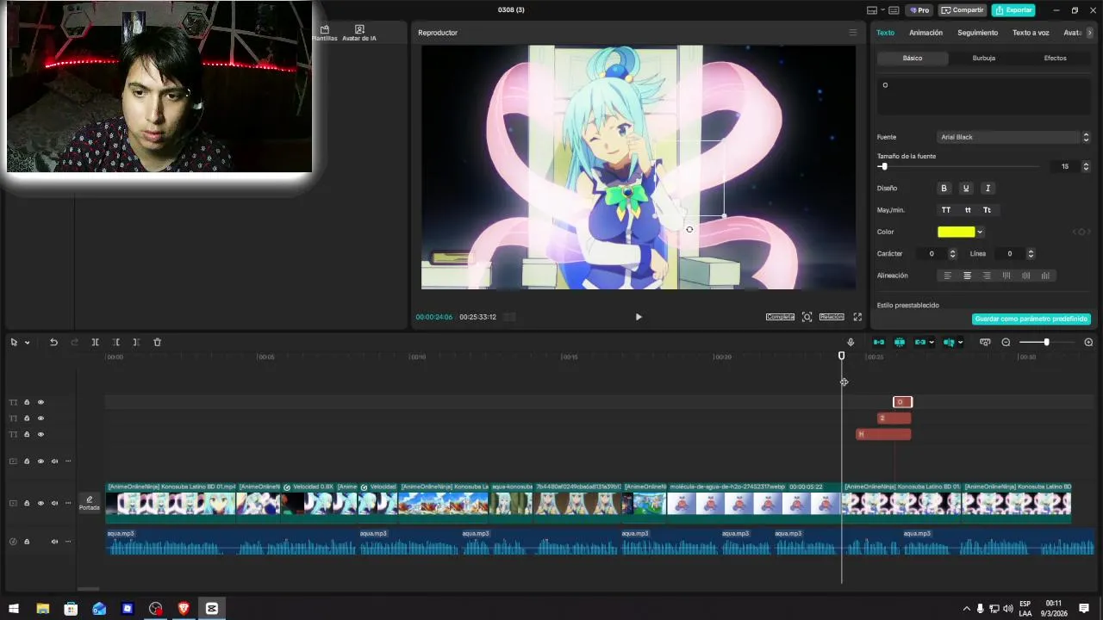Undo the last edit in timeline toolbar
Screen dimensions: 1103x620
[x=53, y=342]
